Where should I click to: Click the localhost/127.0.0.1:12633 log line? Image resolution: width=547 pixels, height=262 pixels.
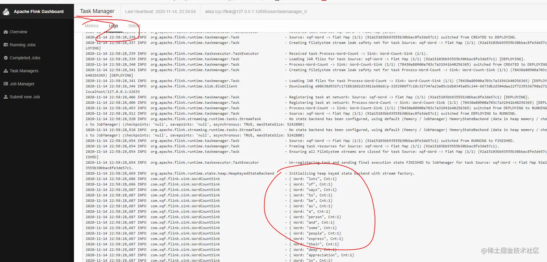click(x=113, y=92)
